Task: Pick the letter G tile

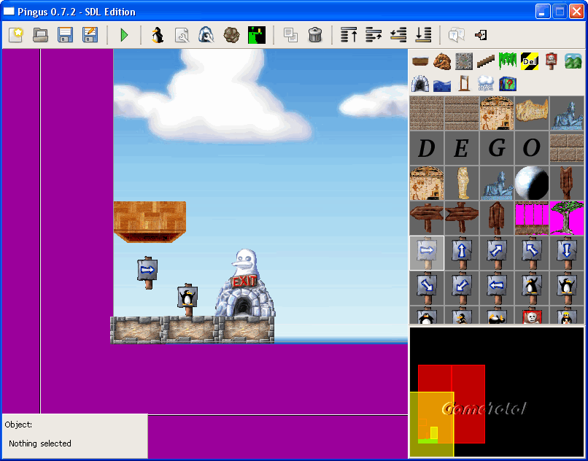Action: 497,148
